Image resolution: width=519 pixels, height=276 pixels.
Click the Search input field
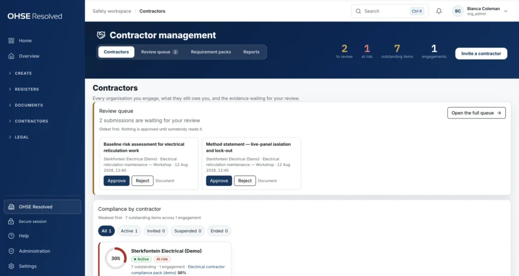(x=390, y=11)
